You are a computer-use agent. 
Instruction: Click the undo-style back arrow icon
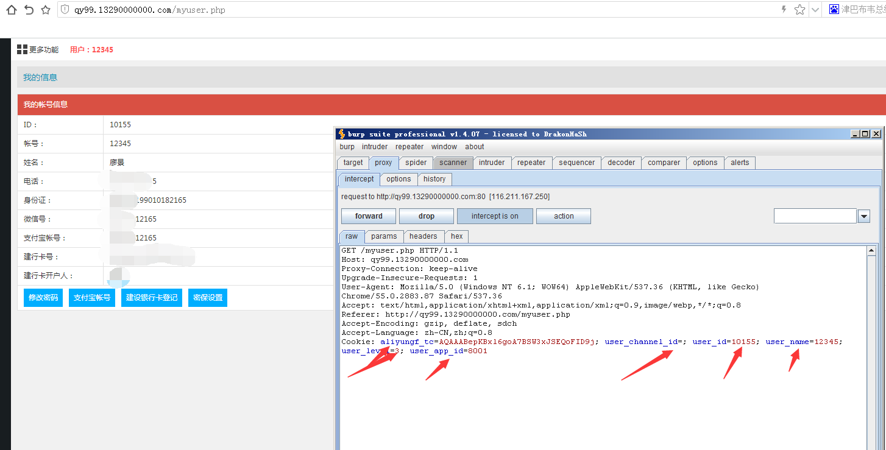pos(28,10)
